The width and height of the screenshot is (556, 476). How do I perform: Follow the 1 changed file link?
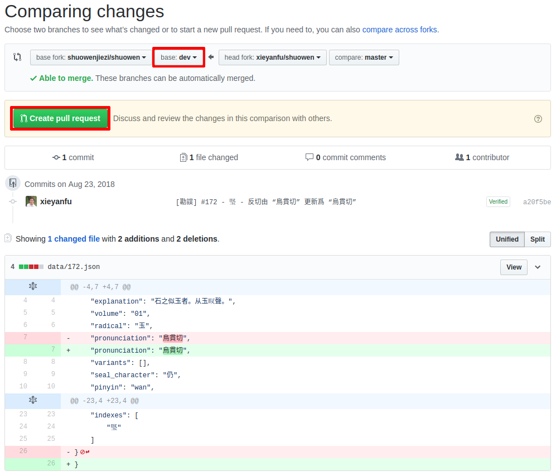(x=74, y=239)
